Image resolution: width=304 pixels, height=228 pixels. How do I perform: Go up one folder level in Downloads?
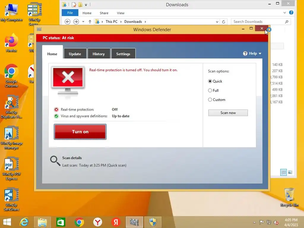90,21
